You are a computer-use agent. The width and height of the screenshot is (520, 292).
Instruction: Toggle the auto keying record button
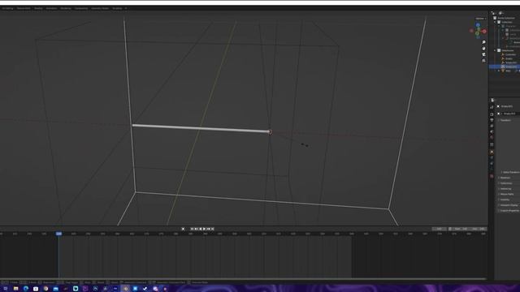[183, 229]
